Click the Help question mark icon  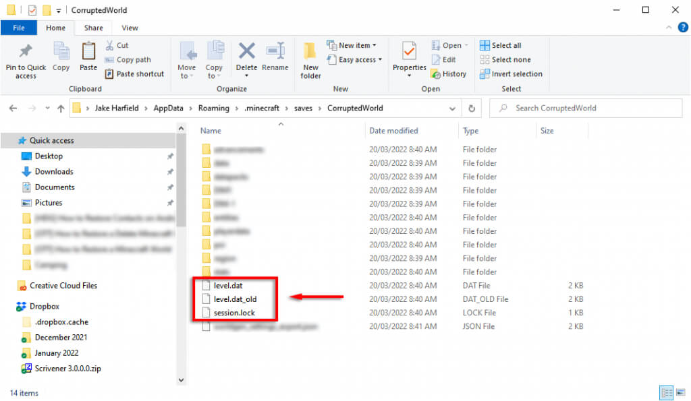click(682, 28)
